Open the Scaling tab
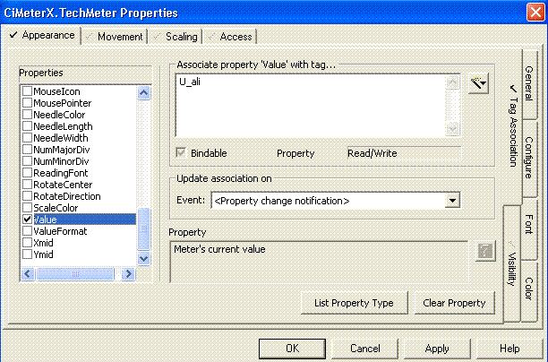This screenshot has width=548, height=362. pyautogui.click(x=176, y=37)
